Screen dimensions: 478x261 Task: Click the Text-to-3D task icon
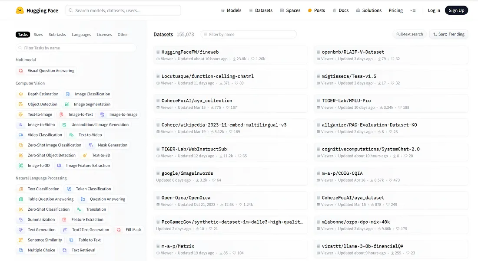[85, 155]
